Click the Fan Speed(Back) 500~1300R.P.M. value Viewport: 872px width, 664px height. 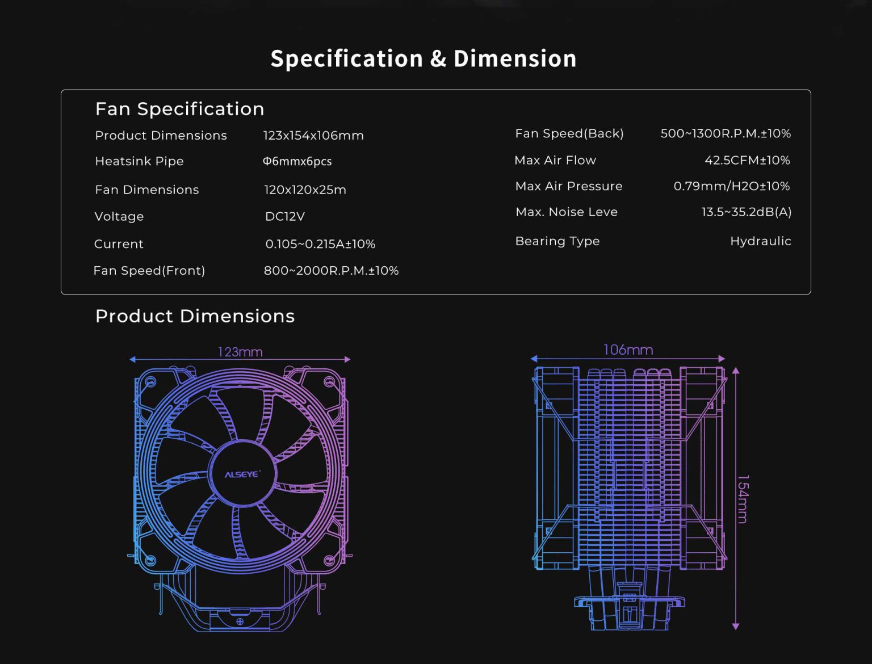pyautogui.click(x=725, y=133)
